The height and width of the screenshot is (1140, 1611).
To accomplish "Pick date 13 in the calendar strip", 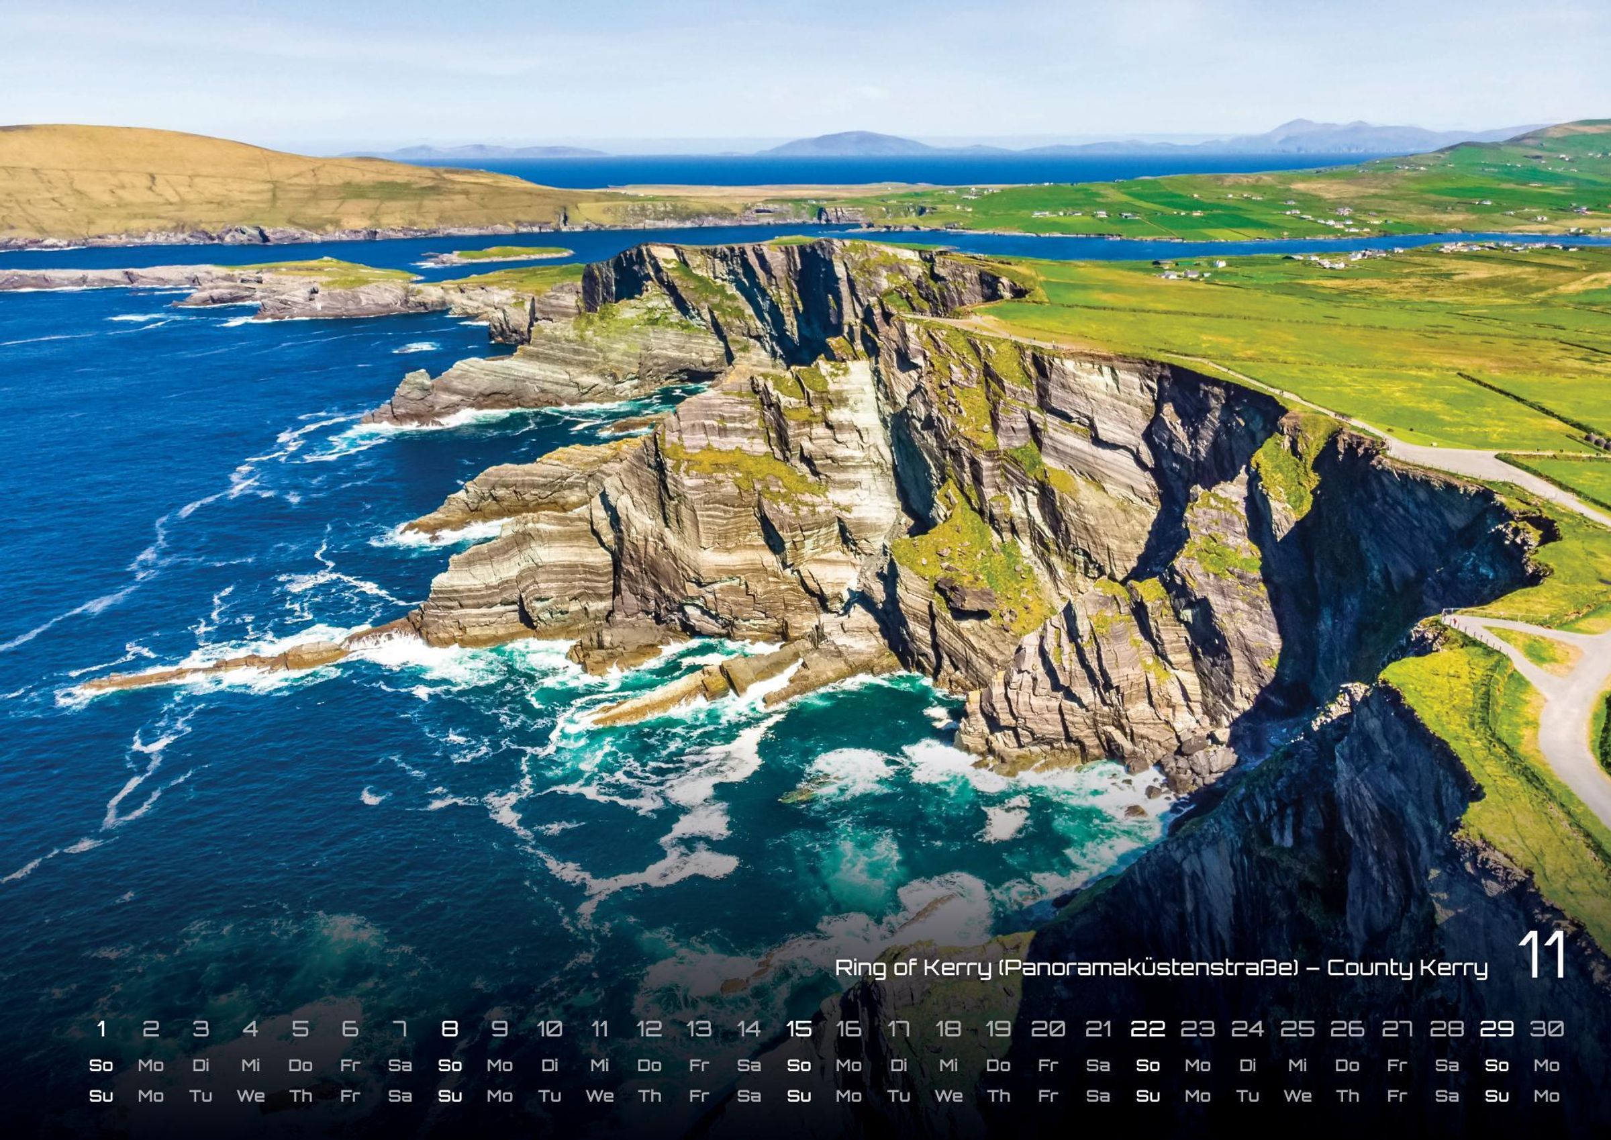I will [699, 1029].
